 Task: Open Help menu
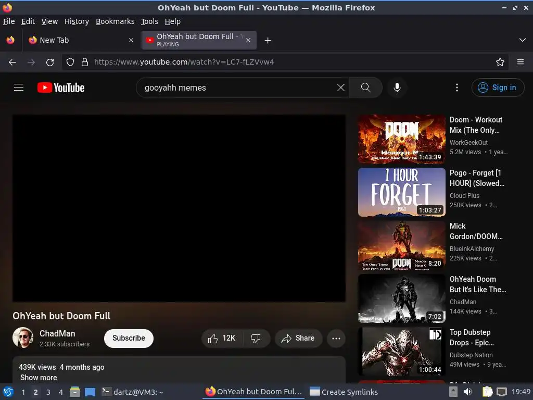[x=172, y=21]
